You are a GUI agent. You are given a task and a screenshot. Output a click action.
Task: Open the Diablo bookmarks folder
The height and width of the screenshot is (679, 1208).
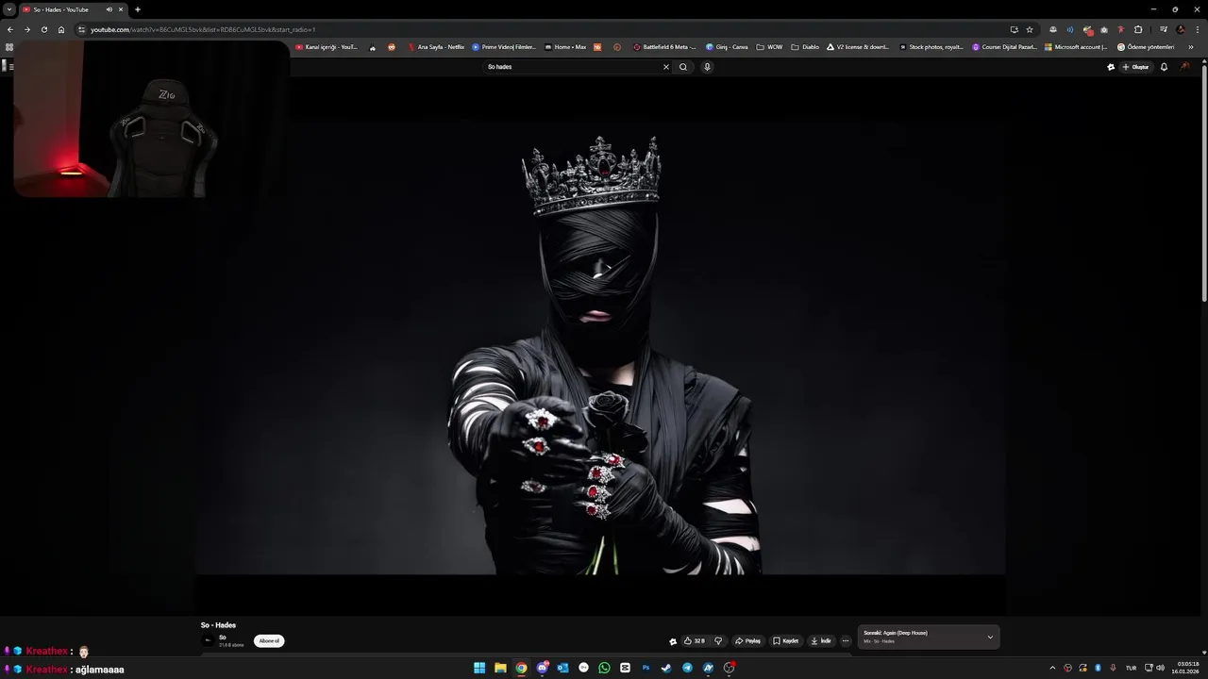pos(805,47)
